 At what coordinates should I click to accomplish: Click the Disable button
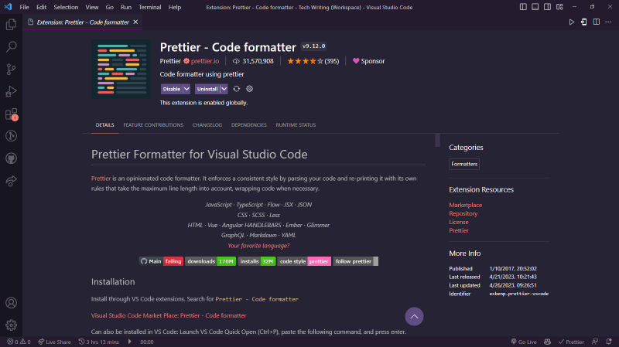coord(172,89)
